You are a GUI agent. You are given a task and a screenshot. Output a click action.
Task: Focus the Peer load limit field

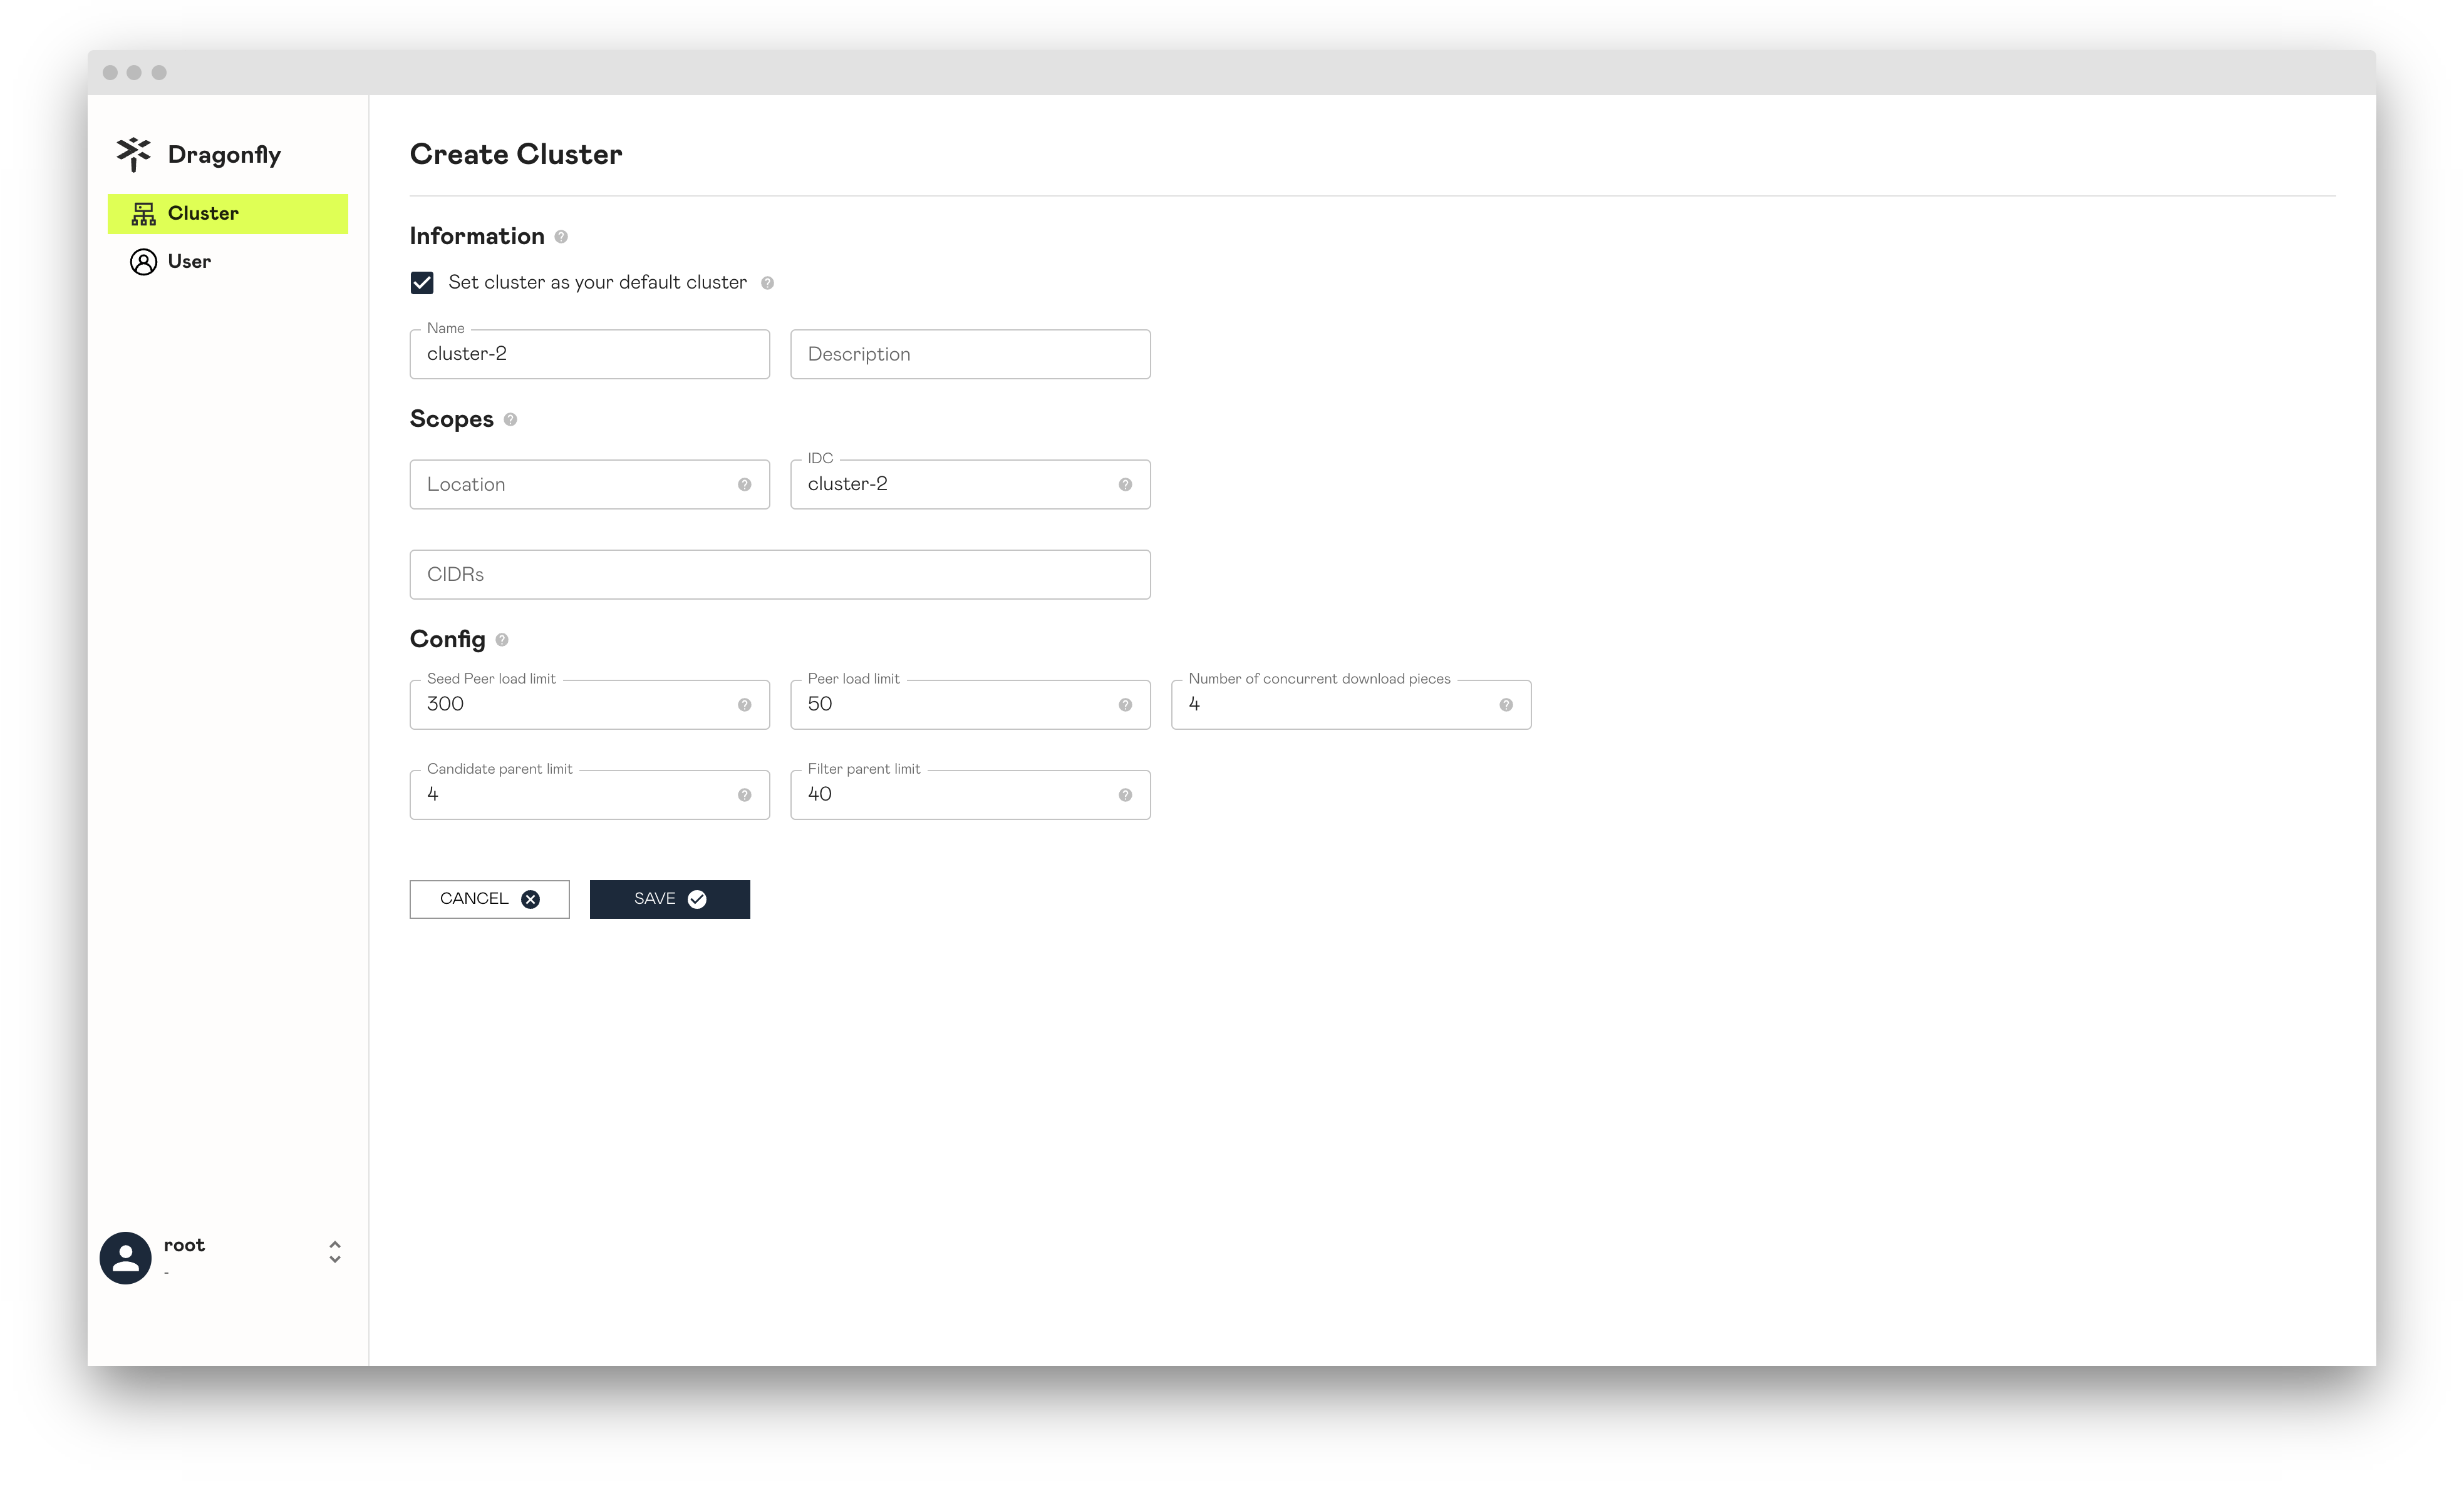pyautogui.click(x=970, y=705)
